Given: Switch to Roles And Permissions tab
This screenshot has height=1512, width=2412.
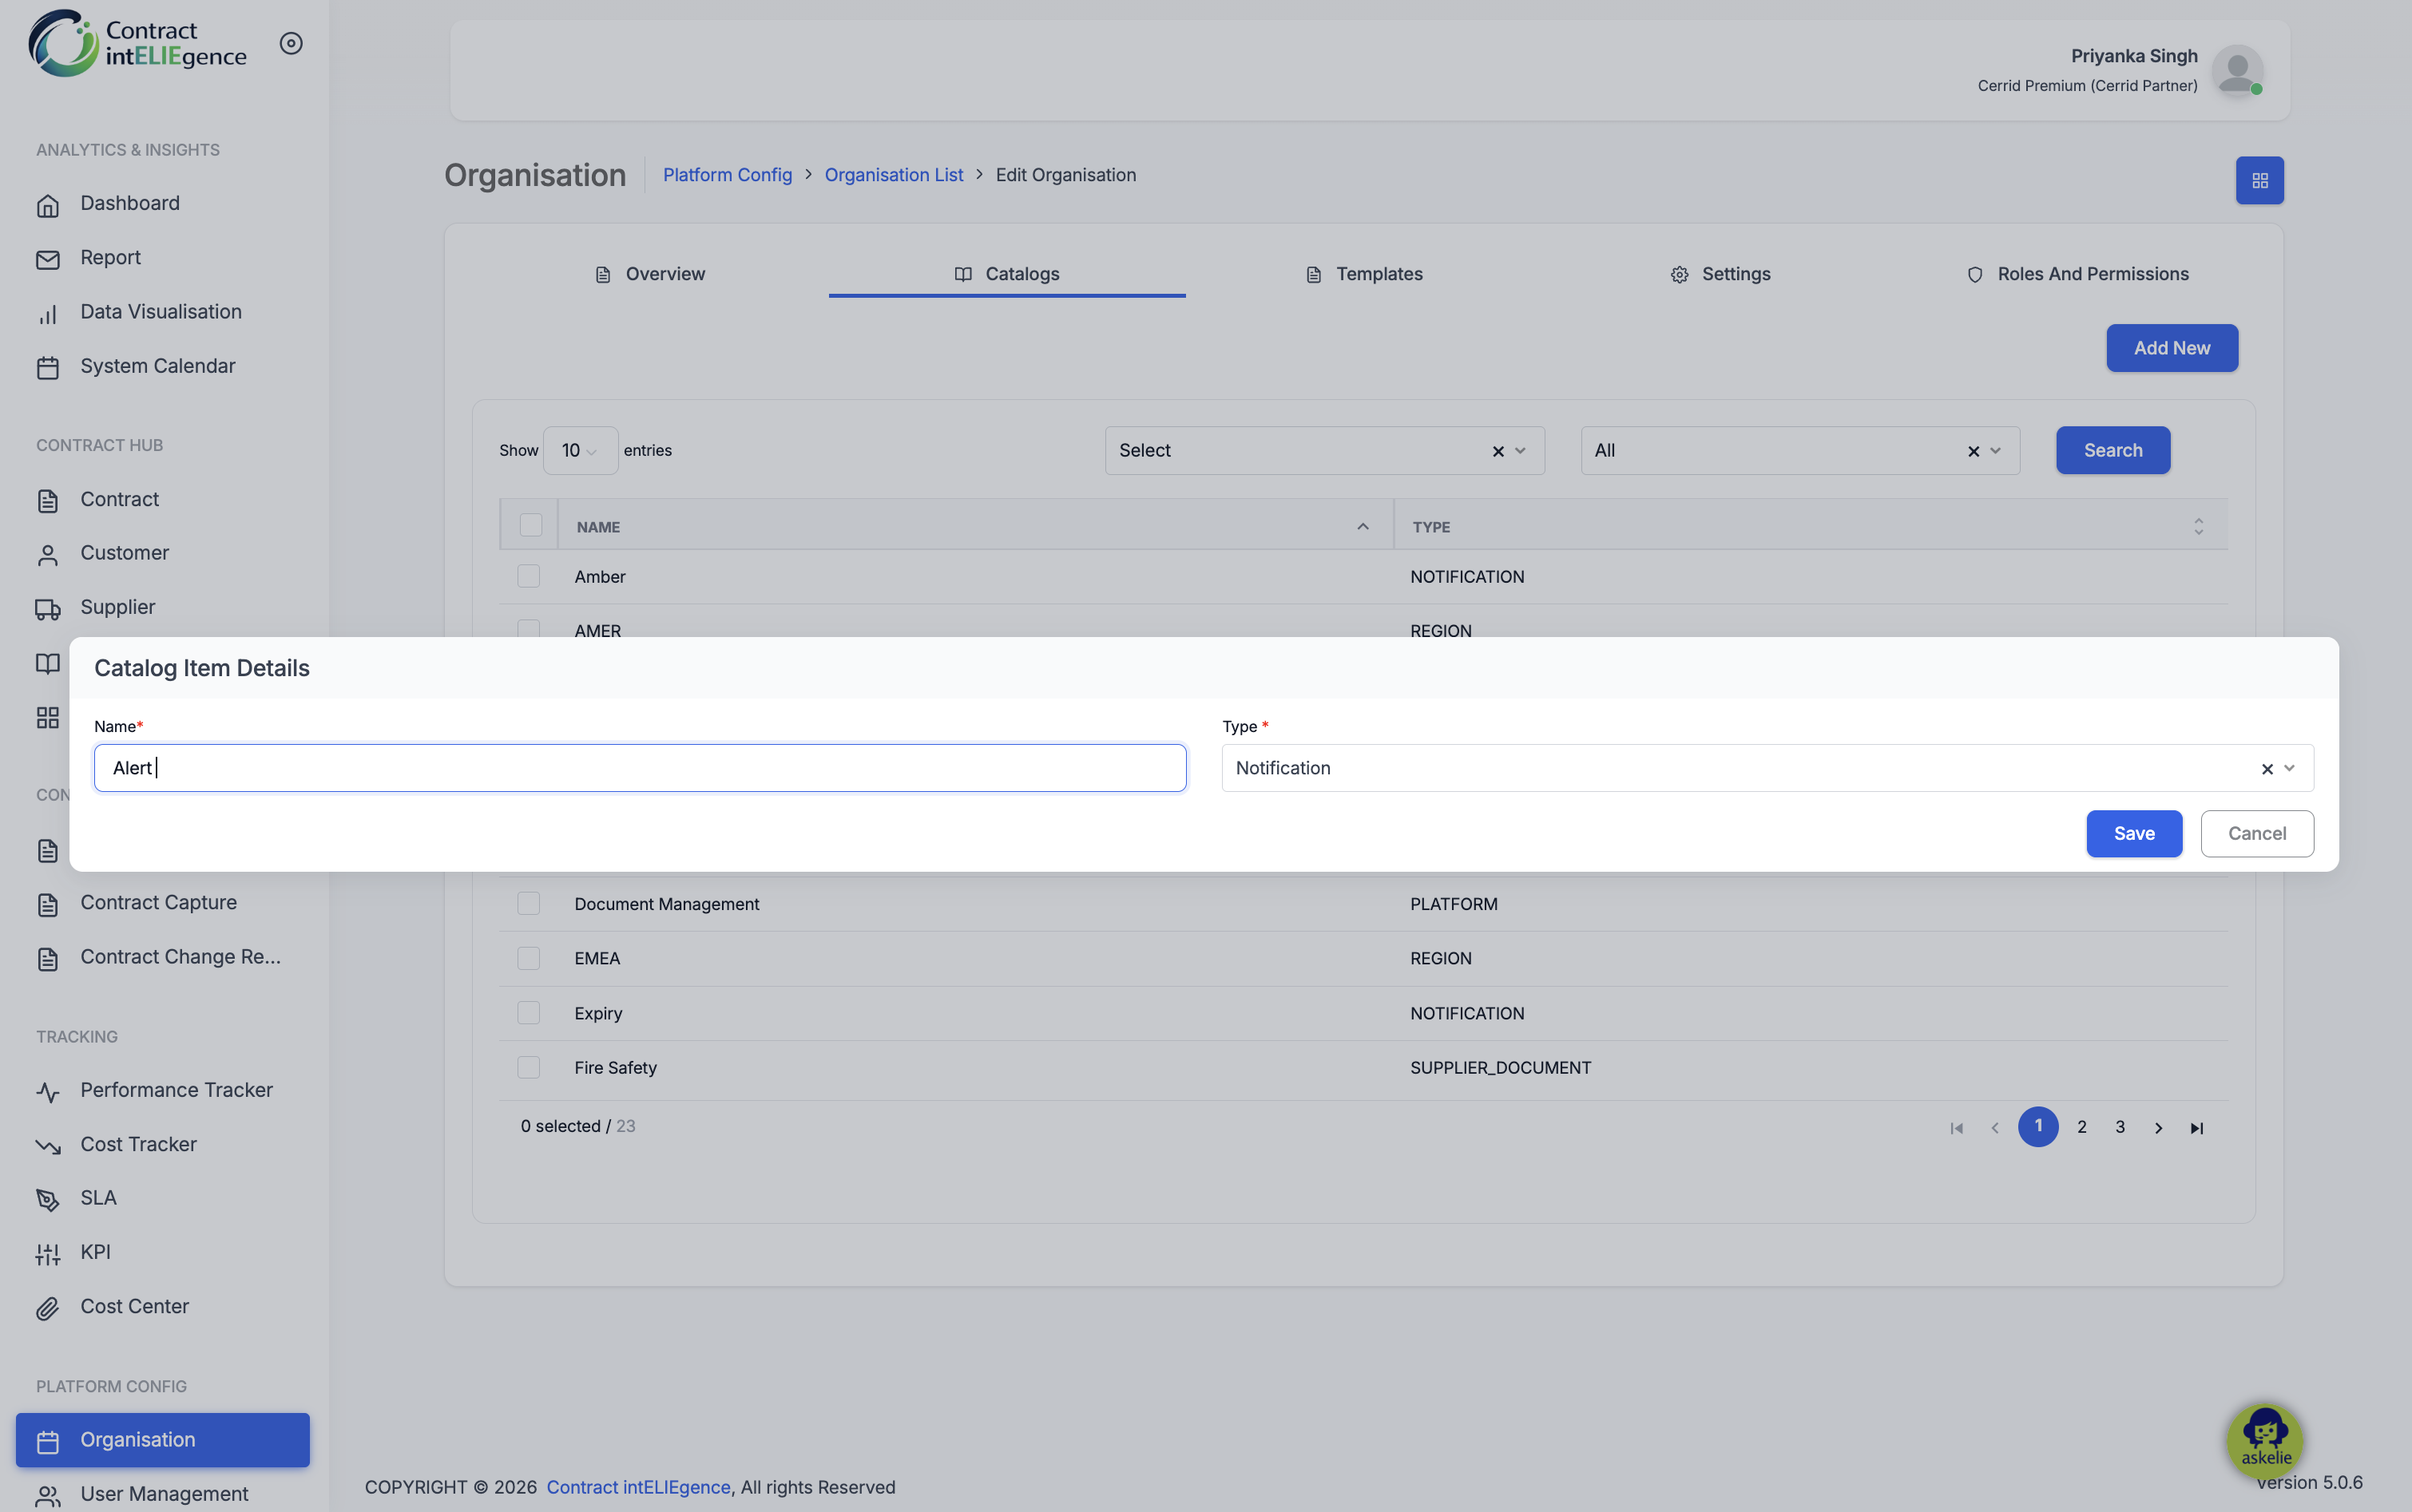Looking at the screenshot, I should click(x=2077, y=274).
